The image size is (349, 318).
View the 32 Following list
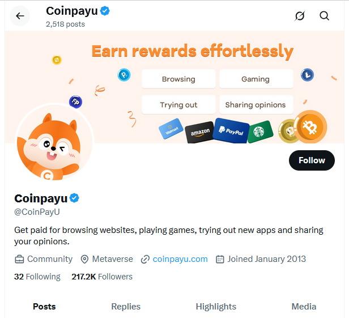pos(37,277)
